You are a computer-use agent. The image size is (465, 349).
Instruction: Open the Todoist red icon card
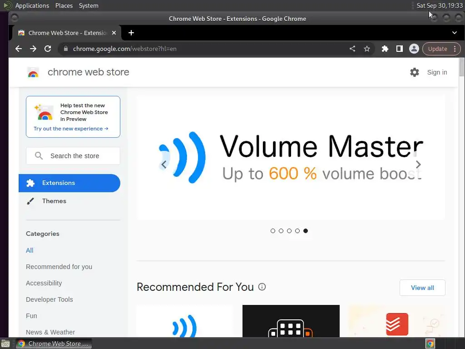point(397,321)
